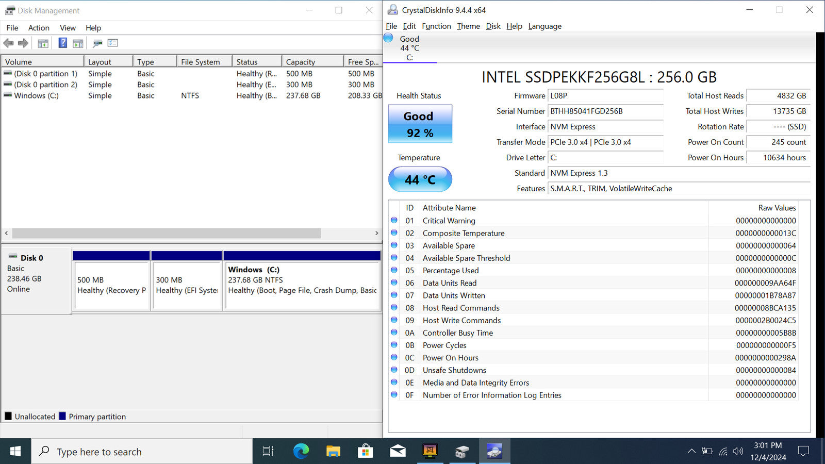This screenshot has height=464, width=825.
Task: Select the Data Units Written attribute row
Action: pyautogui.click(x=594, y=295)
